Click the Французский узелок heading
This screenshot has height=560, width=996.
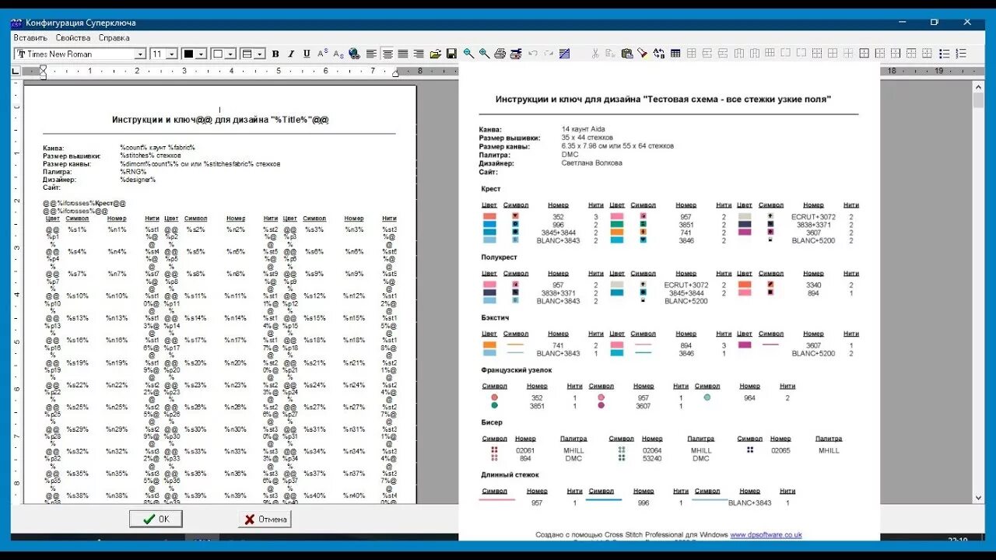pyautogui.click(x=516, y=370)
